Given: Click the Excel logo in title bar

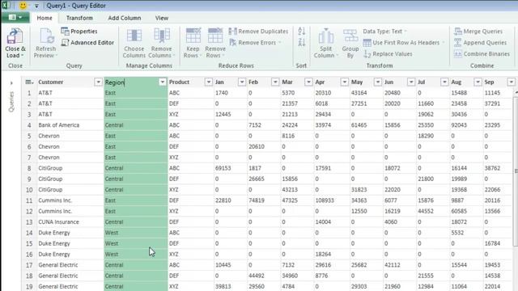Looking at the screenshot, I should [6, 6].
